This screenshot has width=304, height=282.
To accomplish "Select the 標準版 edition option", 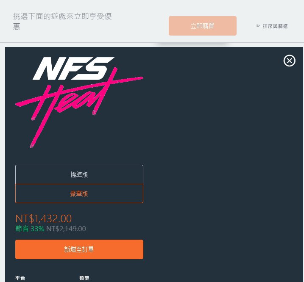I will [79, 174].
